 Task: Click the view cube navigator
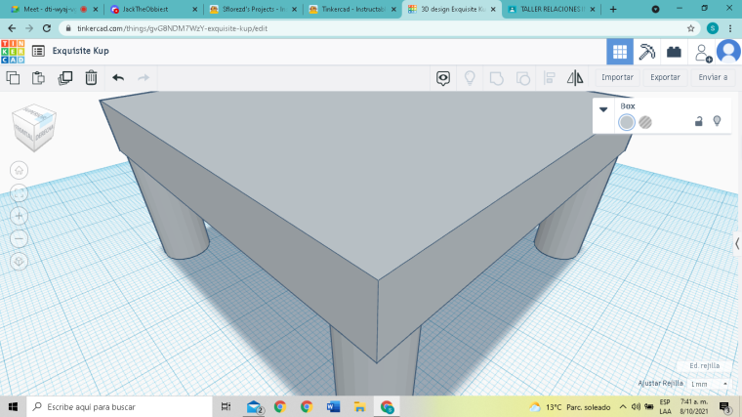point(34,128)
